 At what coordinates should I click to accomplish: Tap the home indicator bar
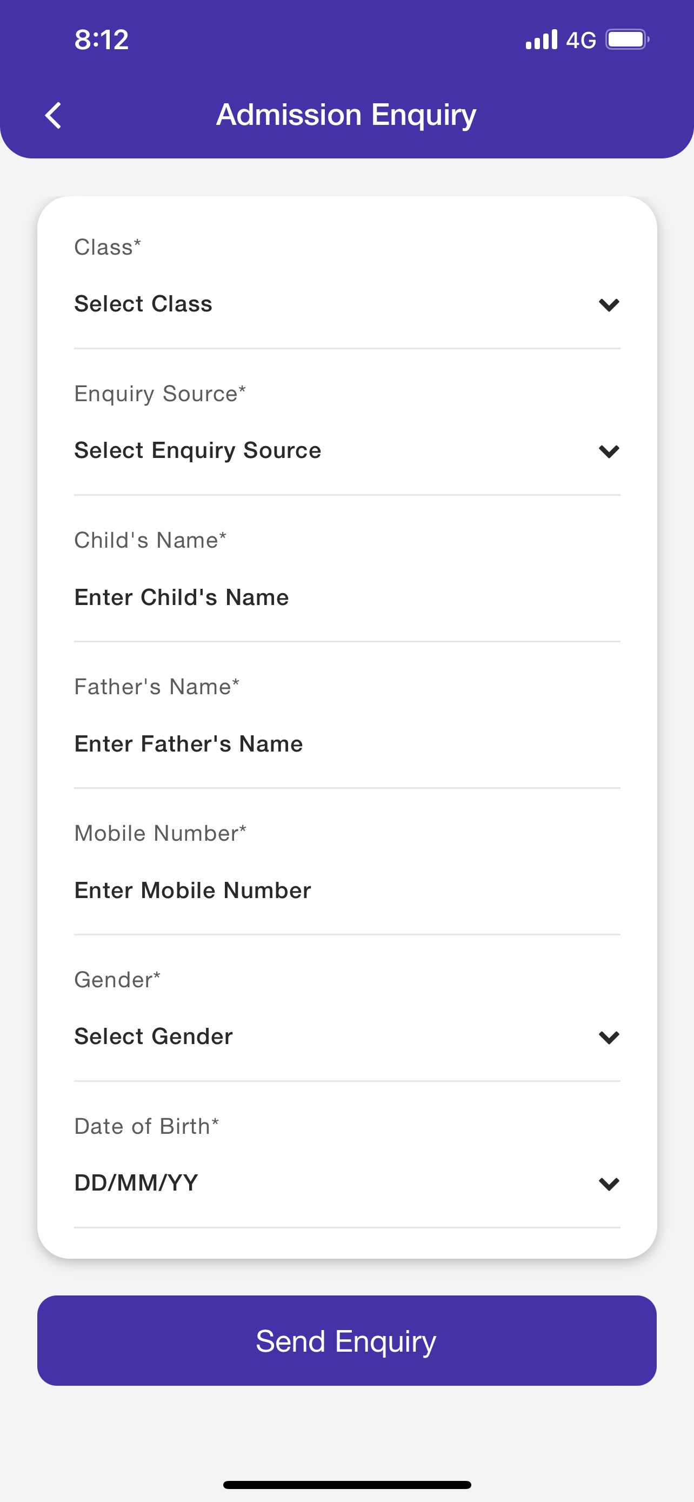346,1484
